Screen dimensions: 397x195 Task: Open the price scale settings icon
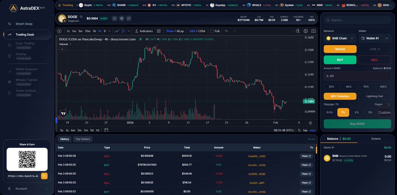pyautogui.click(x=310, y=123)
